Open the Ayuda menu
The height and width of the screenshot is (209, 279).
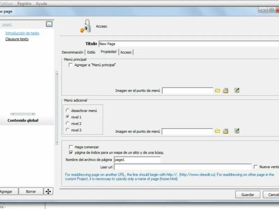tap(41, 3)
